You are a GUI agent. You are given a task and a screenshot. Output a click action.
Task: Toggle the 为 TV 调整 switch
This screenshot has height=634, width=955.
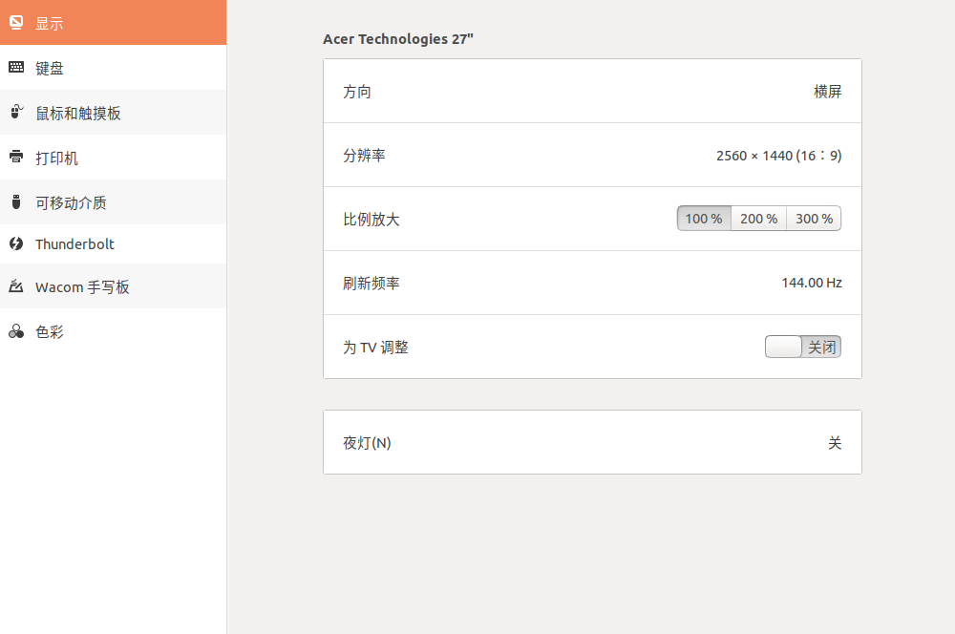[x=803, y=347]
